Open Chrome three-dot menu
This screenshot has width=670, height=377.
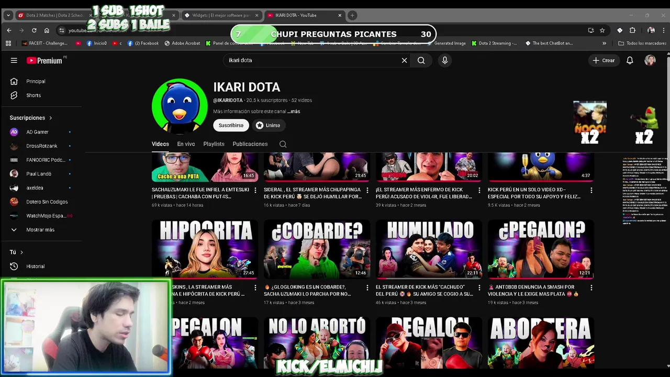click(664, 30)
